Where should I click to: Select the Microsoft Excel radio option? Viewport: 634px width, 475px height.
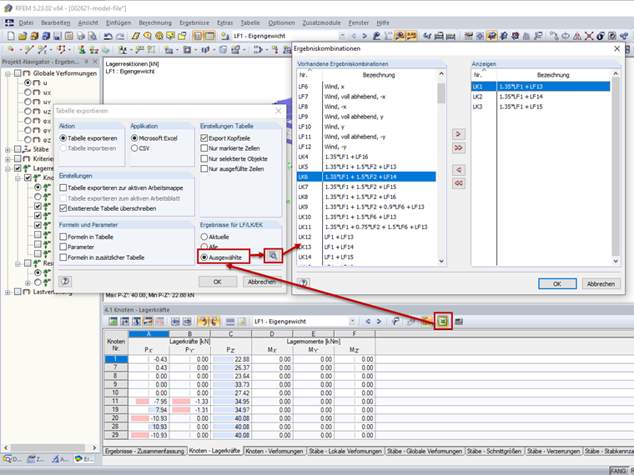tap(134, 138)
